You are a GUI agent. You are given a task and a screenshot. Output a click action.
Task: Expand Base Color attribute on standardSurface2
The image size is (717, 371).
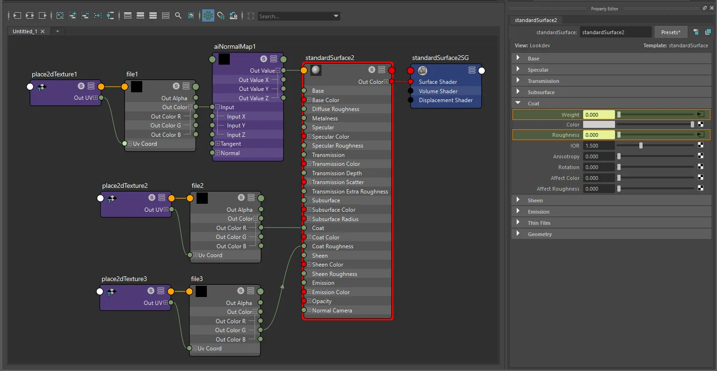(309, 100)
